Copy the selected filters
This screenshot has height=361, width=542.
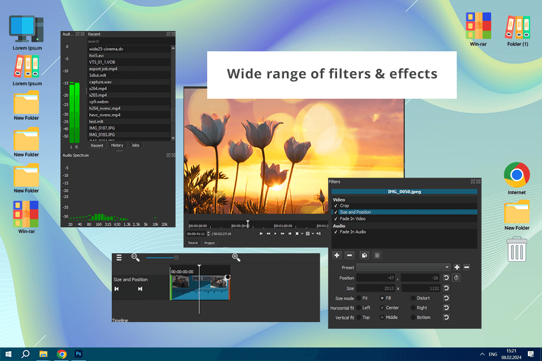pos(364,256)
